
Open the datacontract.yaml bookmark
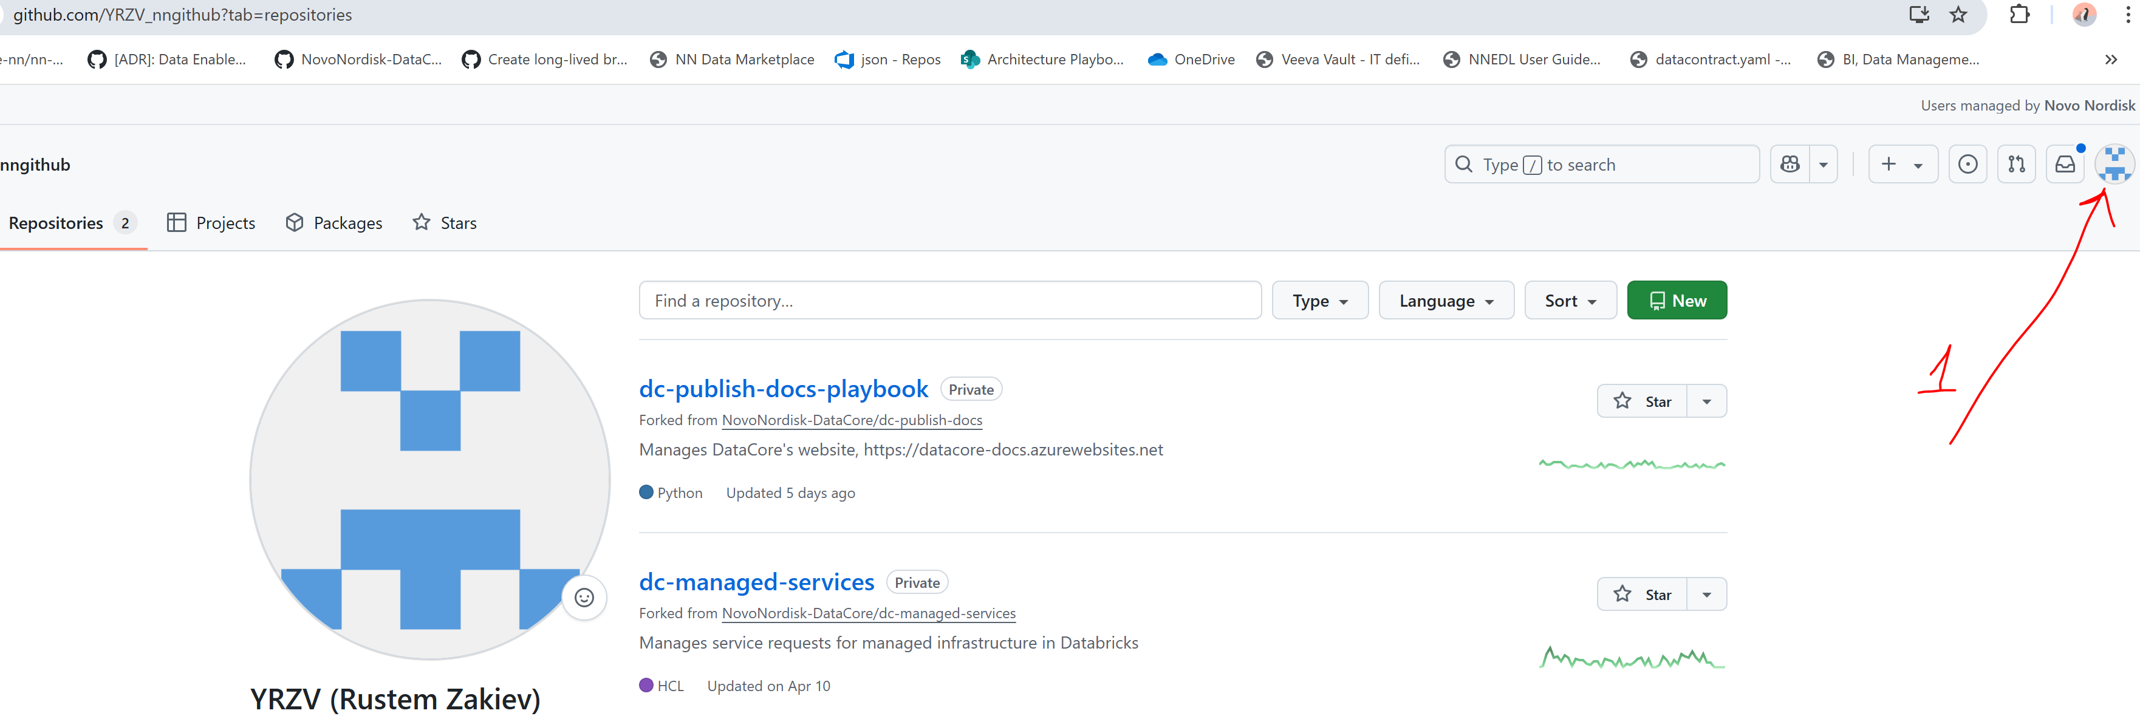[1711, 60]
